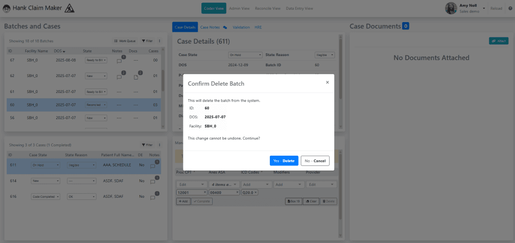Viewport: 515px width, 243px height.
Task: Open State dropdown for batch 61
Action: tap(96, 92)
